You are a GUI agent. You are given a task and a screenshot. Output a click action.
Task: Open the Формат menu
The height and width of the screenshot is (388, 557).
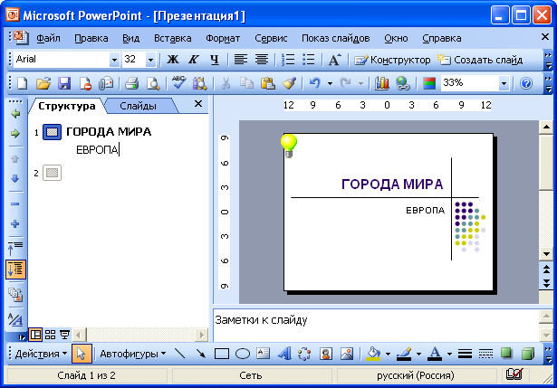pos(223,38)
